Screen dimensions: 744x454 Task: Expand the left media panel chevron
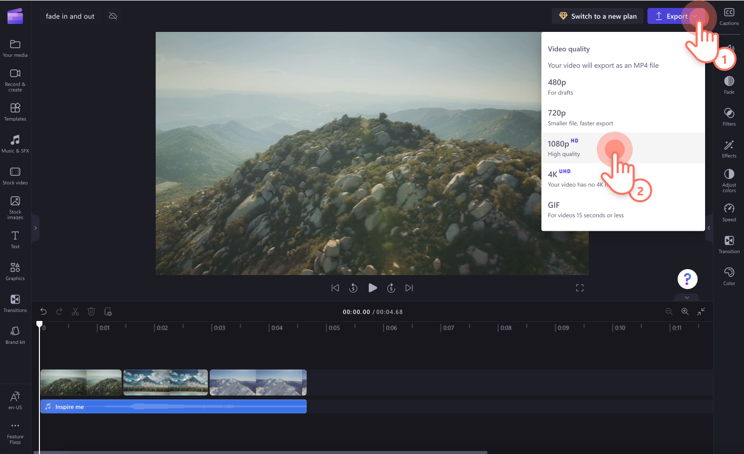tap(35, 228)
